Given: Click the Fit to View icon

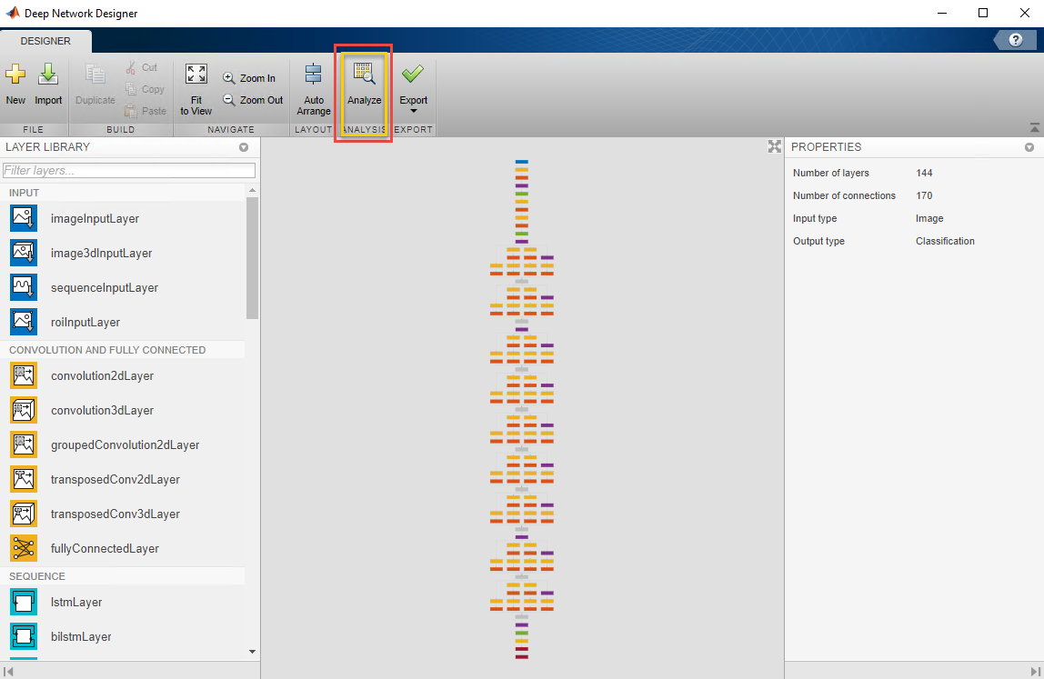Looking at the screenshot, I should (x=196, y=76).
